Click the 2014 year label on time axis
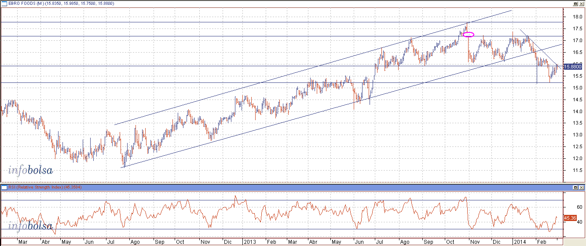This screenshot has width=586, height=246. tap(520, 242)
